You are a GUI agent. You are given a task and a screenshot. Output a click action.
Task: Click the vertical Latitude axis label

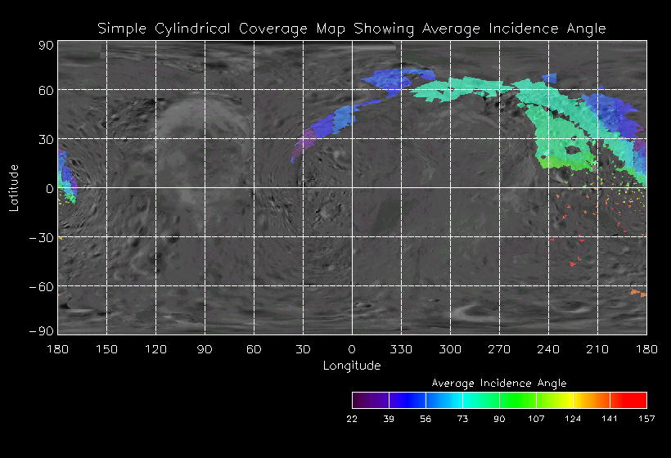point(14,188)
